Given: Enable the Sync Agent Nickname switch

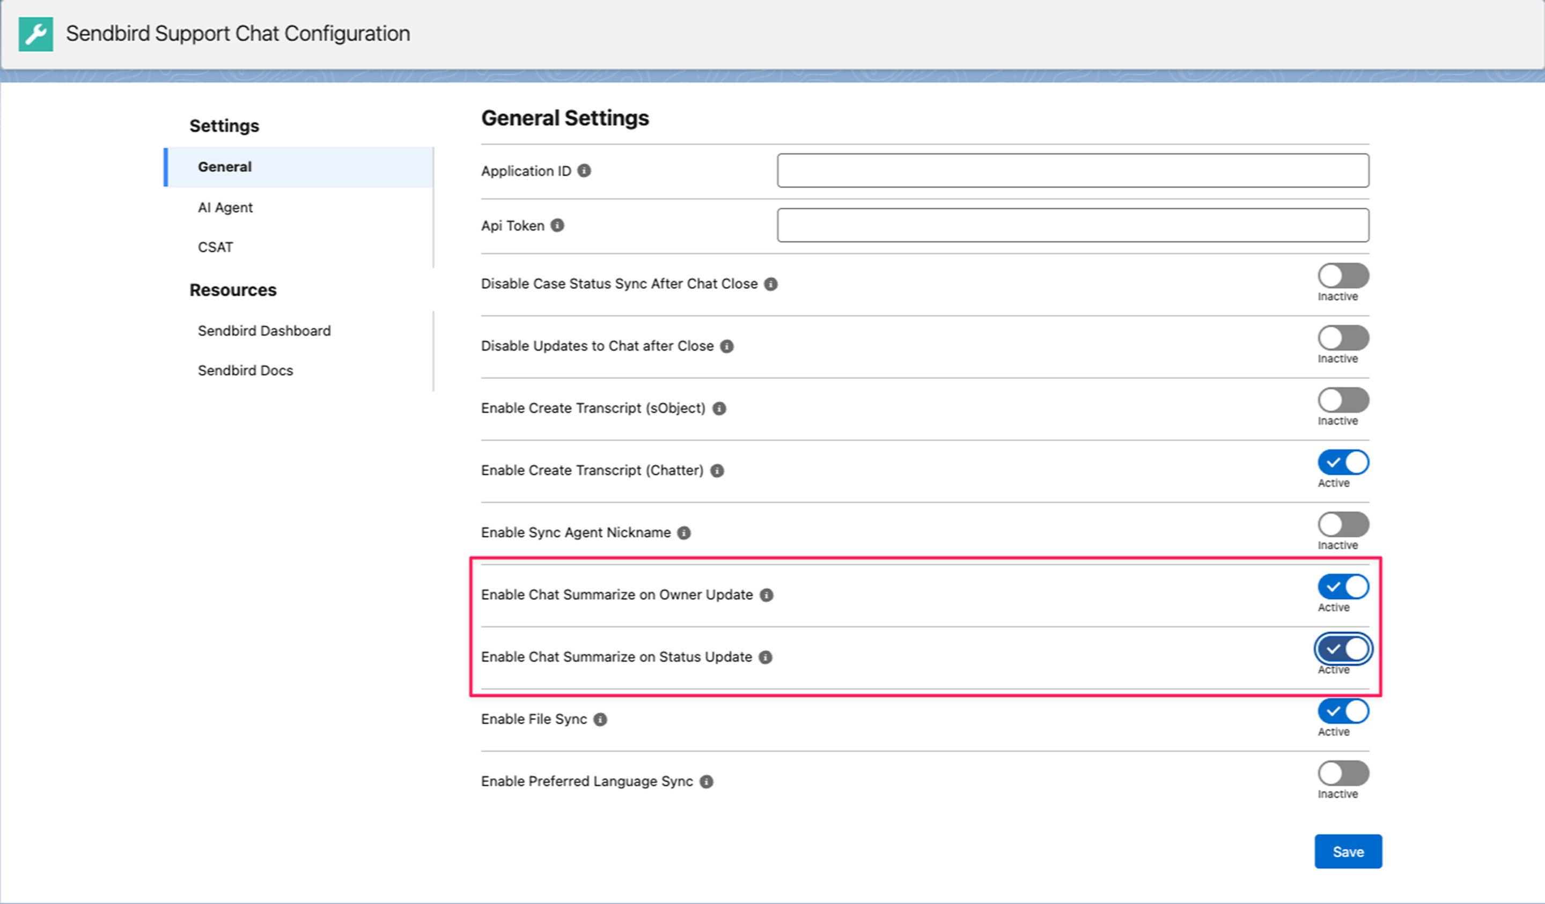Looking at the screenshot, I should (x=1343, y=524).
